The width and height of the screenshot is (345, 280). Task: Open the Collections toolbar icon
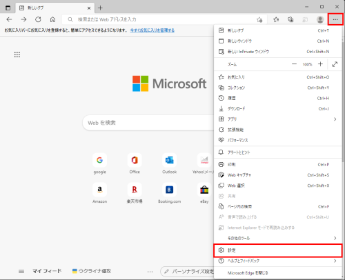tap(290, 19)
